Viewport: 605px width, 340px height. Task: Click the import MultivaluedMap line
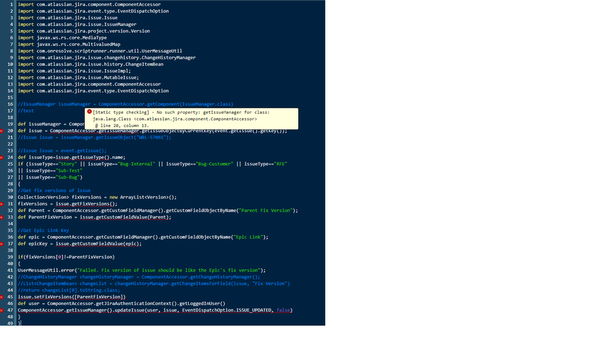68,44
